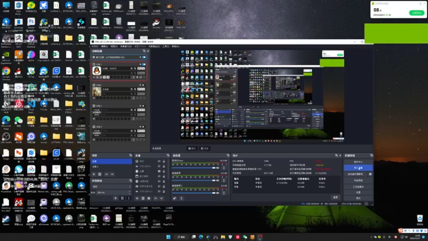Add item to group 1 in title dock
The height and width of the screenshot is (241, 428).
(140, 64)
